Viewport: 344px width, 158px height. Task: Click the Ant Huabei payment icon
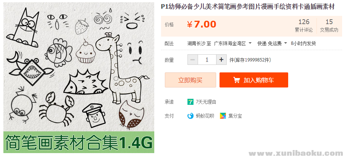190,116
